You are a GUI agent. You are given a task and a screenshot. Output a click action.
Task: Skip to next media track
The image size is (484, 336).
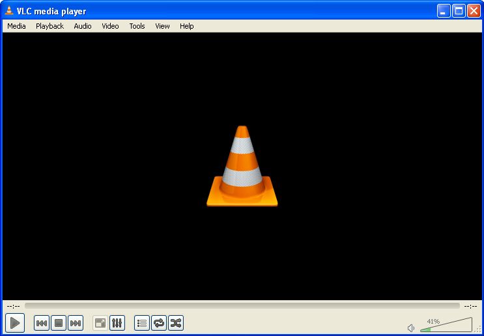click(x=76, y=323)
